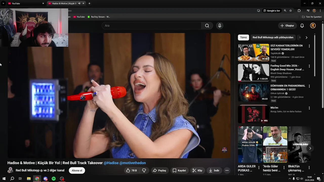The width and height of the screenshot is (324, 182).
Task: Open Windows Start menu
Action: (4, 179)
